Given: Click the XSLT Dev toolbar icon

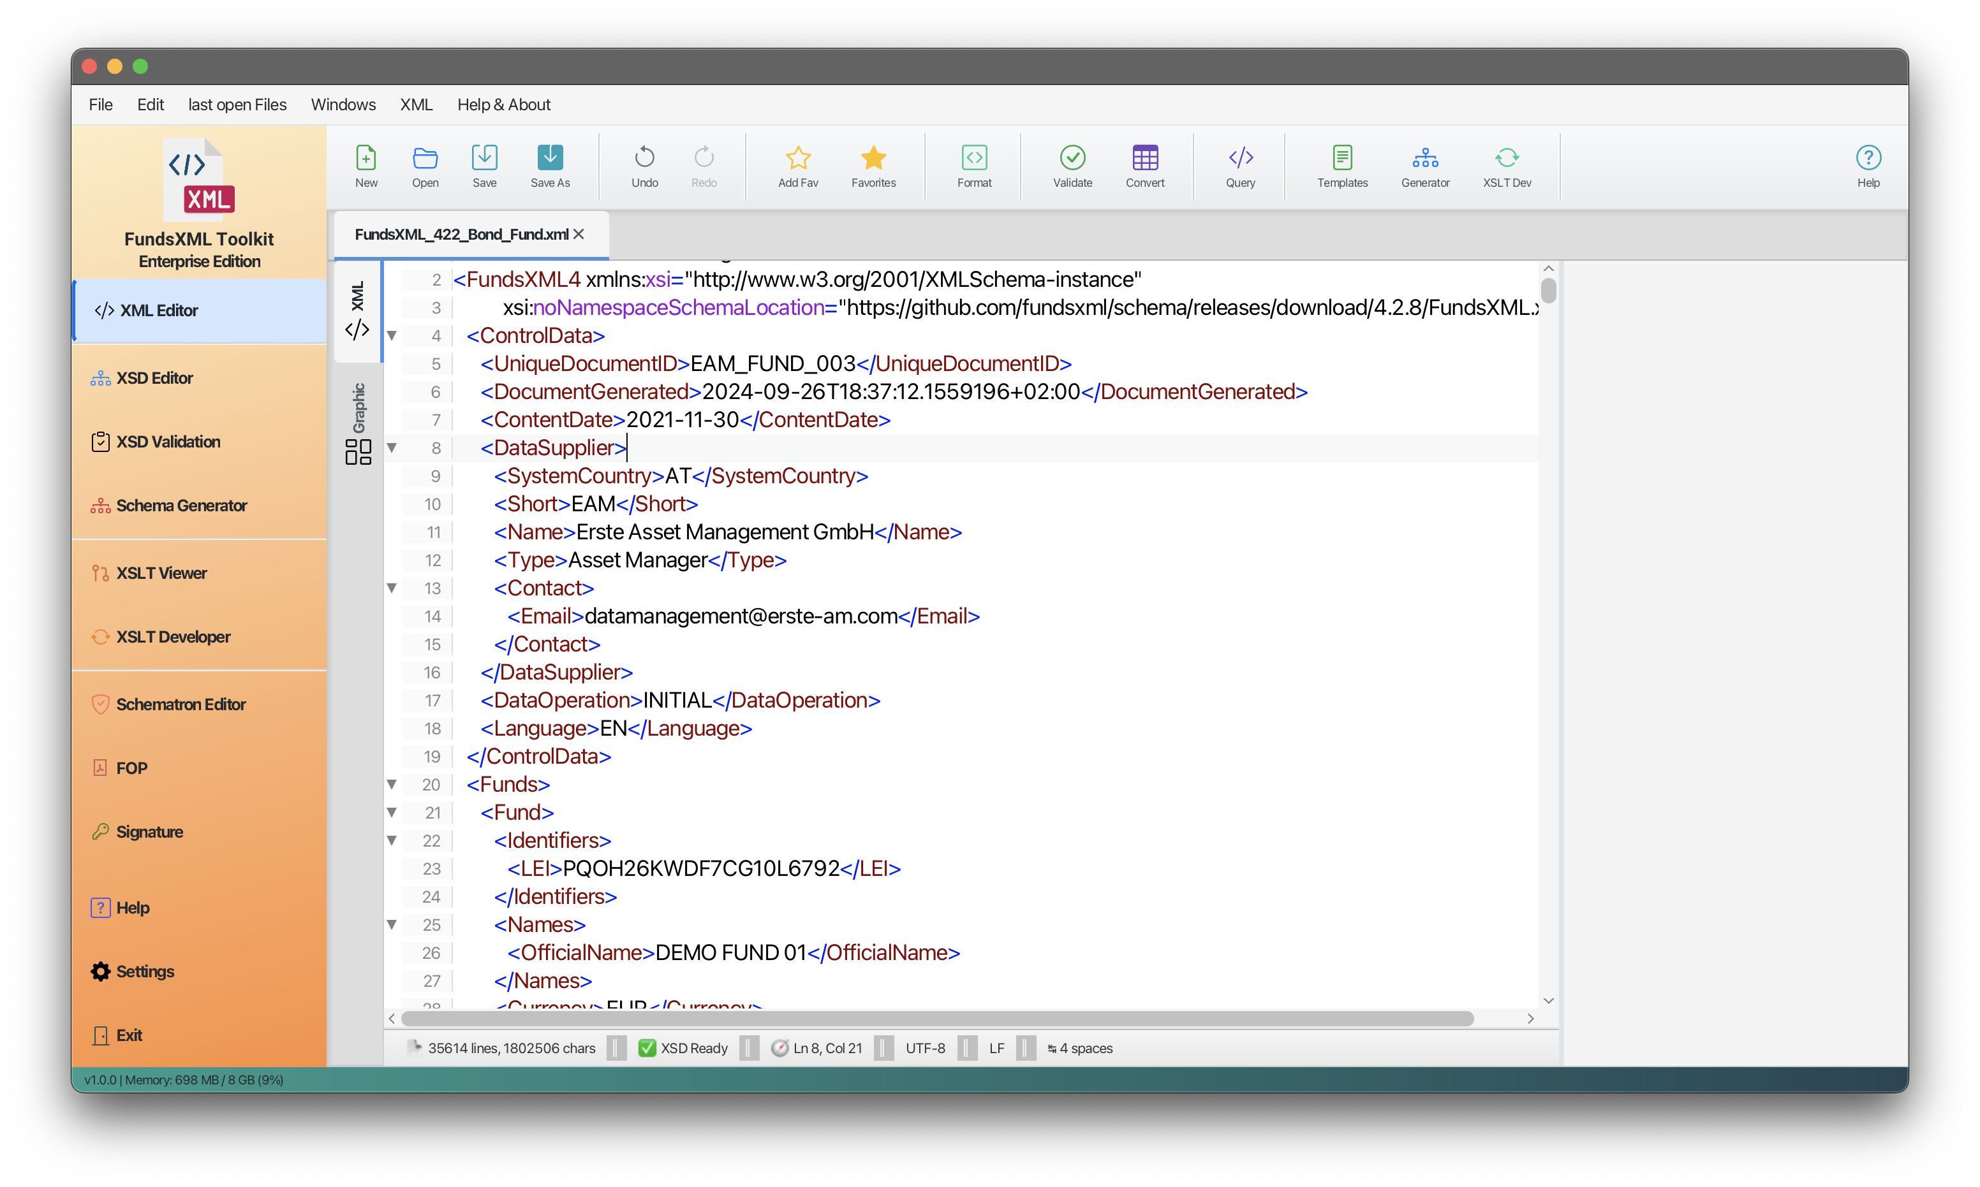Looking at the screenshot, I should coord(1506,158).
